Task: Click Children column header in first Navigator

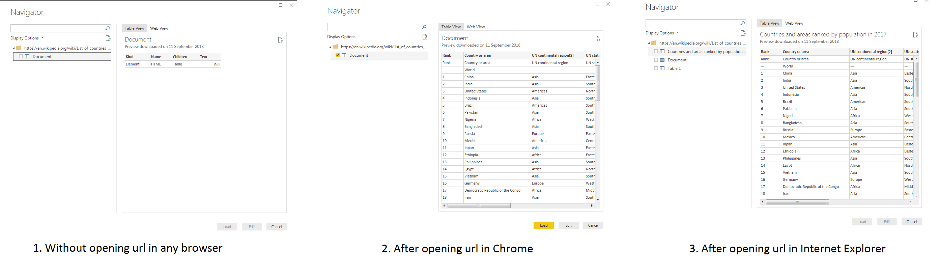Action: click(186, 57)
